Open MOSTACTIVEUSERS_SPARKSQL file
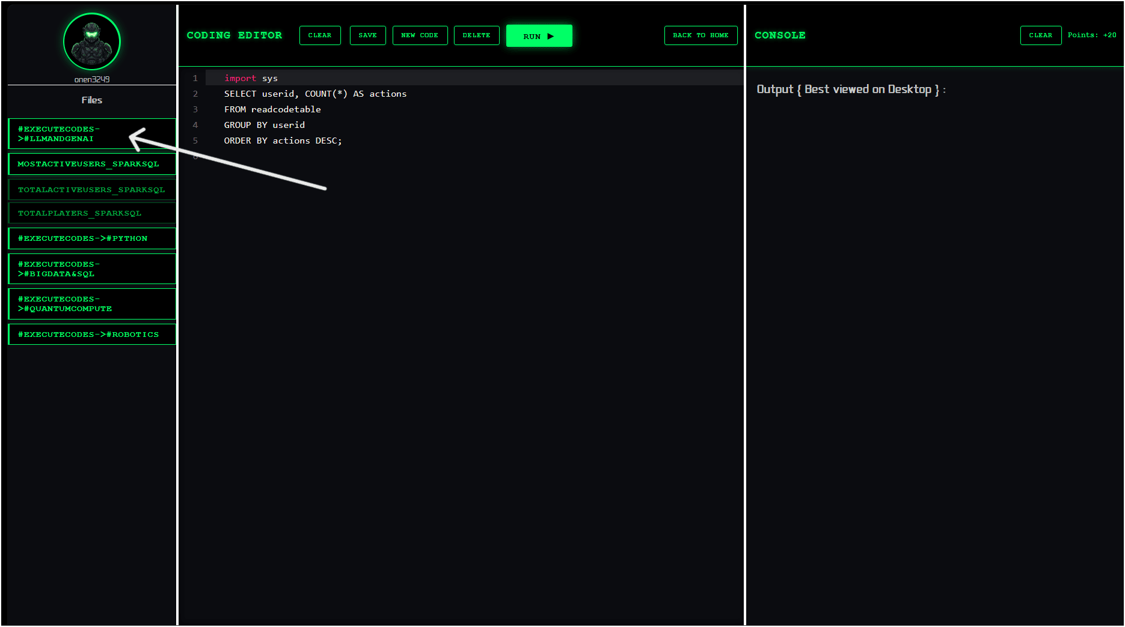The width and height of the screenshot is (1125, 627). (92, 164)
